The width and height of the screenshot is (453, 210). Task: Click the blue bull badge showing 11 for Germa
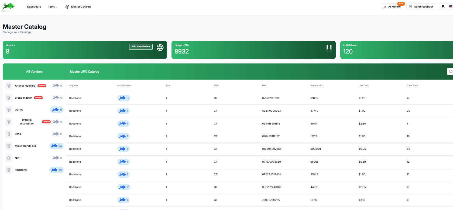(x=57, y=110)
